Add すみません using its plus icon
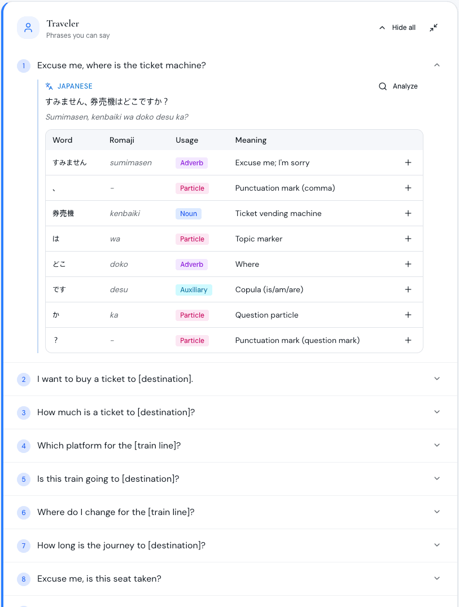The image size is (459, 607). tap(408, 162)
